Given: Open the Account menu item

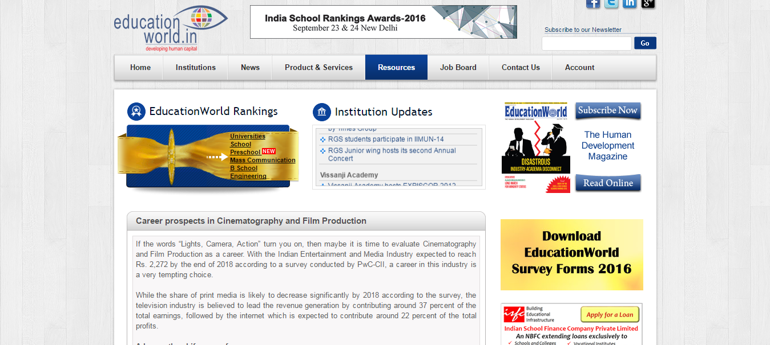Looking at the screenshot, I should [580, 67].
